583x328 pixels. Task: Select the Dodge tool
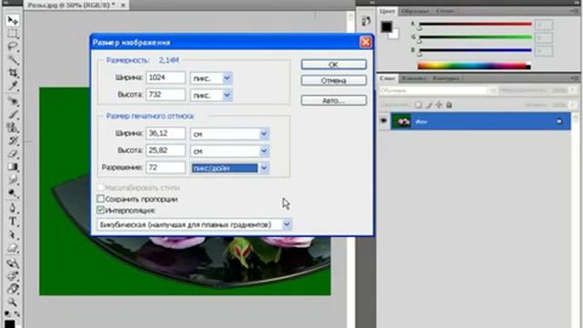coord(12,193)
